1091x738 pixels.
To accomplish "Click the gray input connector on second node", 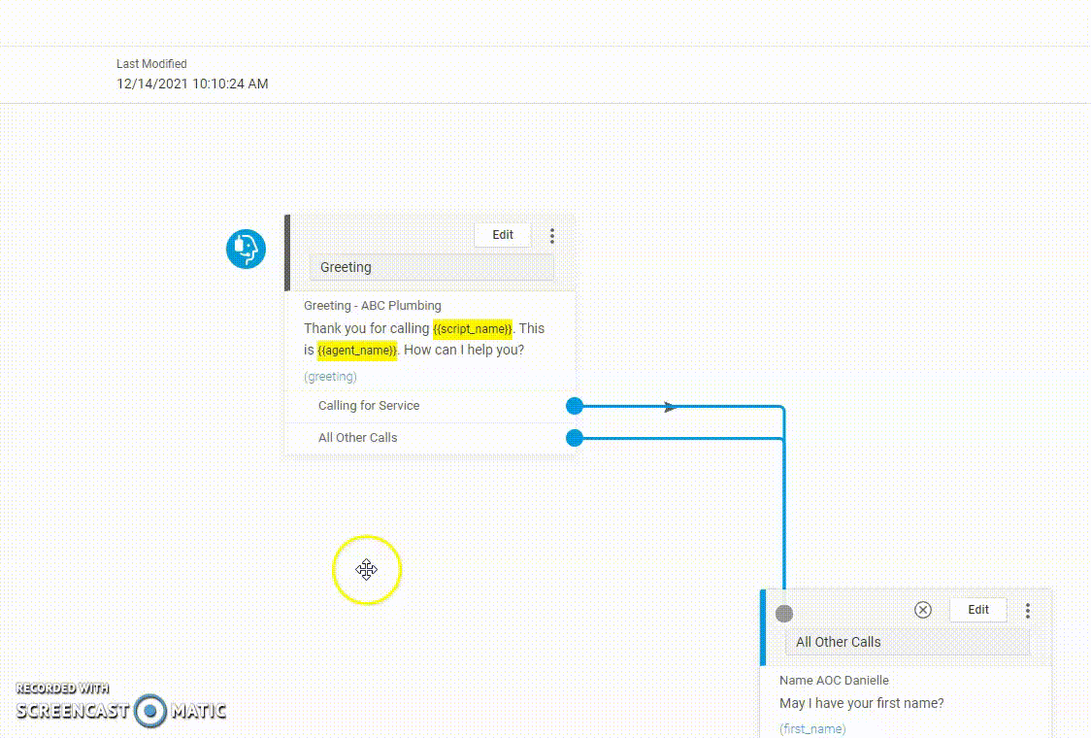I will coord(784,614).
